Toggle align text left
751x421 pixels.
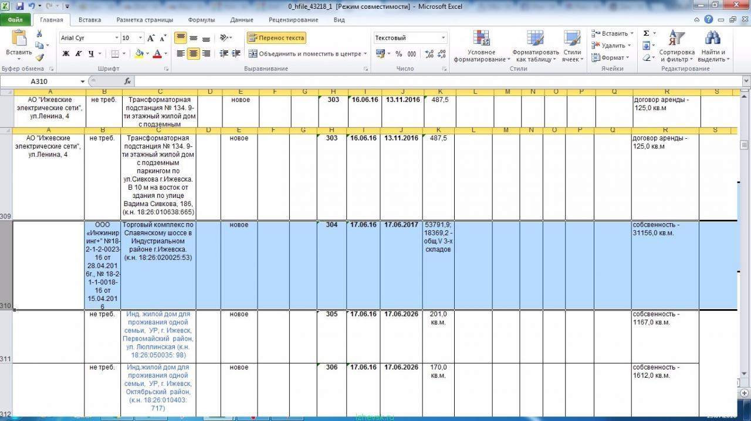181,54
